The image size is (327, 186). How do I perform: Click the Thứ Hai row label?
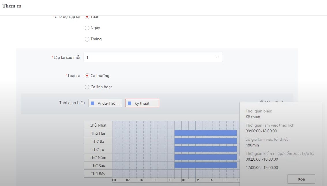(x=98, y=133)
